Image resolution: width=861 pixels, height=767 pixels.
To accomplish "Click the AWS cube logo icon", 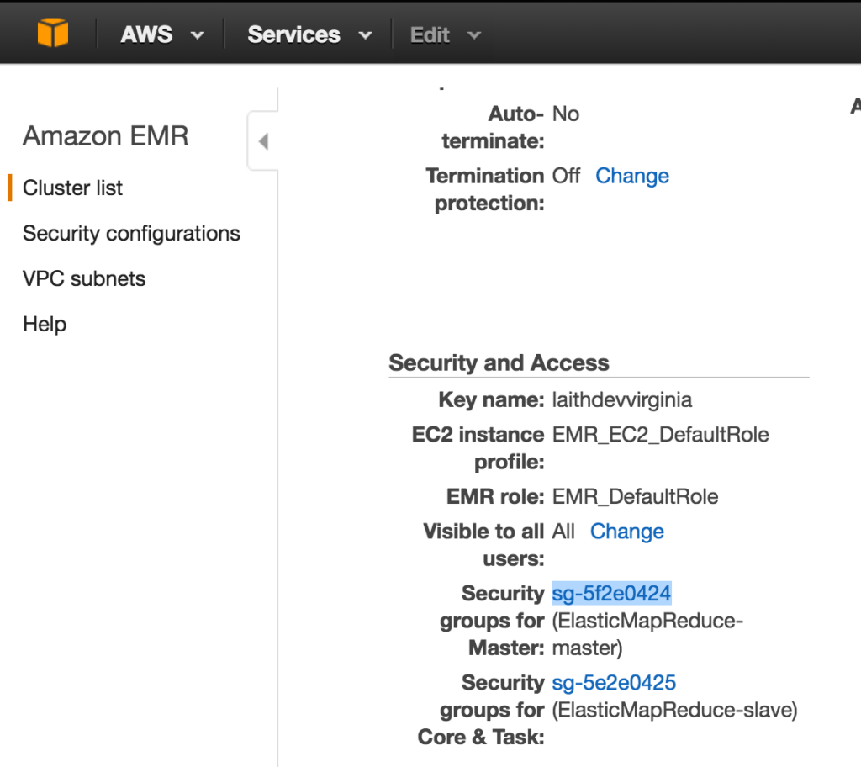I will pyautogui.click(x=53, y=32).
